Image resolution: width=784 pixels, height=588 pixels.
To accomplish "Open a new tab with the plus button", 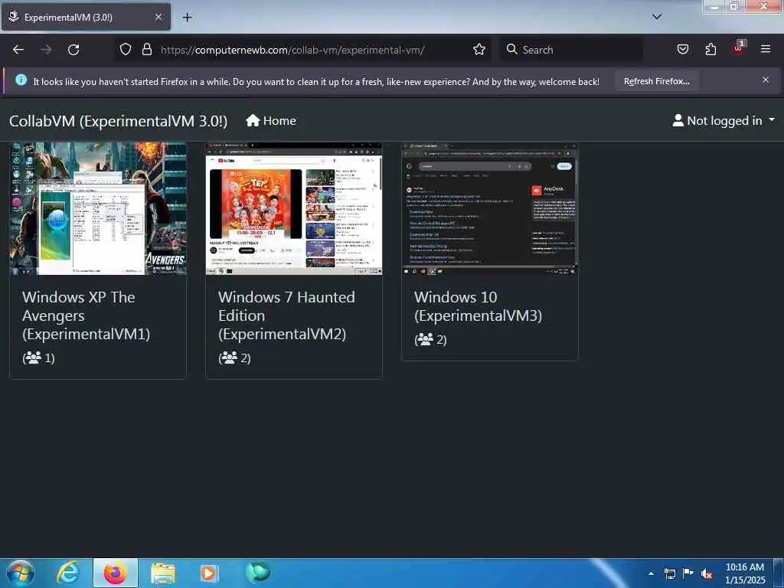I will pyautogui.click(x=187, y=17).
